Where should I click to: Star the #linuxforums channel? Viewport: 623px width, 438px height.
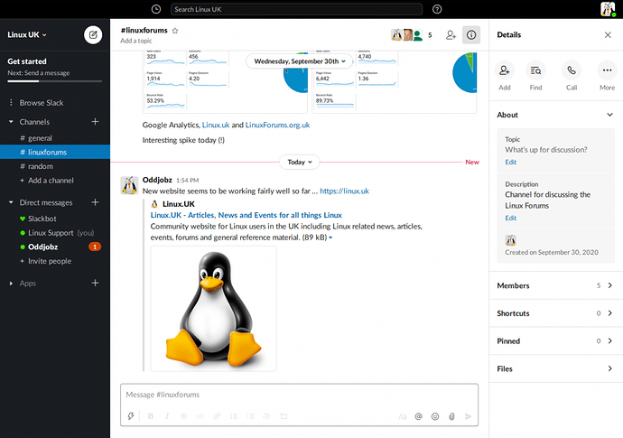[175, 31]
